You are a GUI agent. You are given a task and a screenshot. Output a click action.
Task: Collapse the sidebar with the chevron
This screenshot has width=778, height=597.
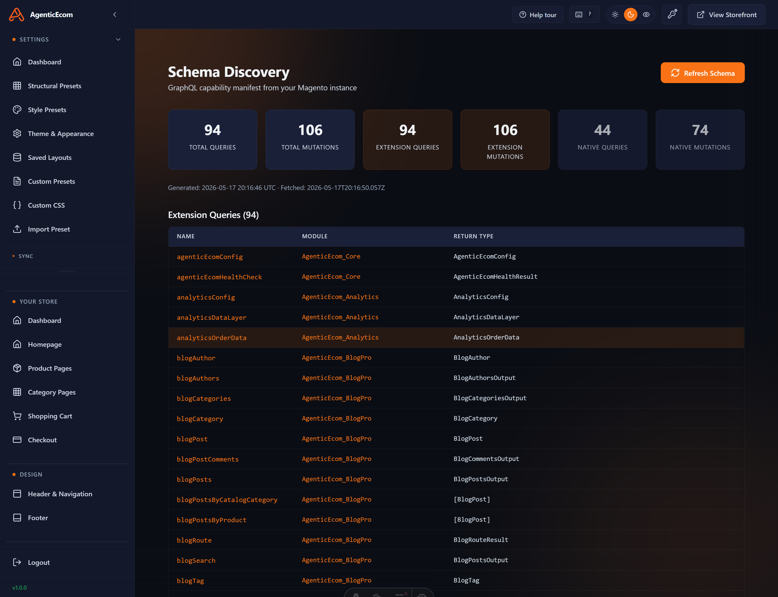[x=115, y=15]
